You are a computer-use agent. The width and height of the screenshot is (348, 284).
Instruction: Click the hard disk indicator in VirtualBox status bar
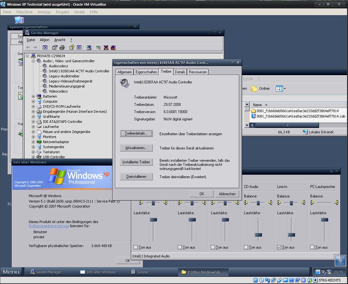[255, 280]
